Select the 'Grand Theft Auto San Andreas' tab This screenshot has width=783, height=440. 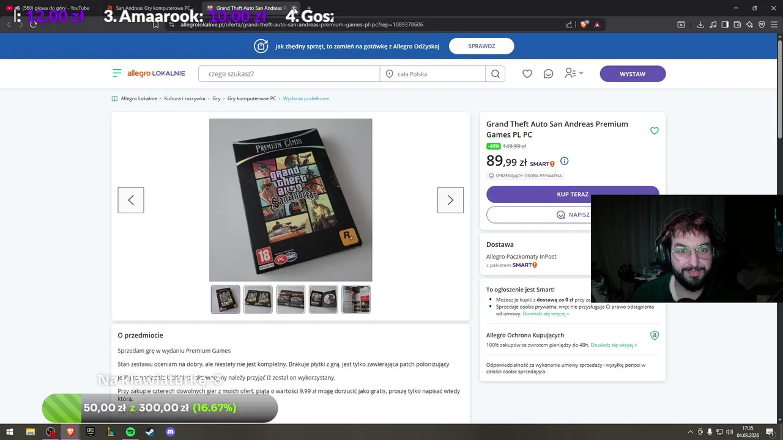(251, 8)
